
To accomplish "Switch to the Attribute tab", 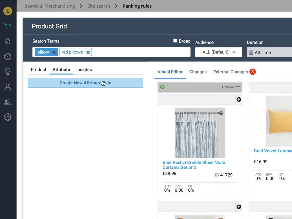I will (x=61, y=70).
